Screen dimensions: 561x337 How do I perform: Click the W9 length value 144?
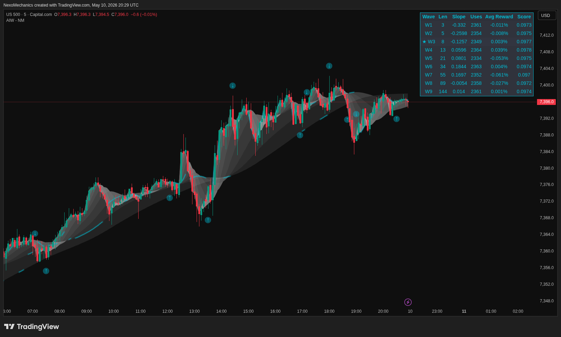443,91
